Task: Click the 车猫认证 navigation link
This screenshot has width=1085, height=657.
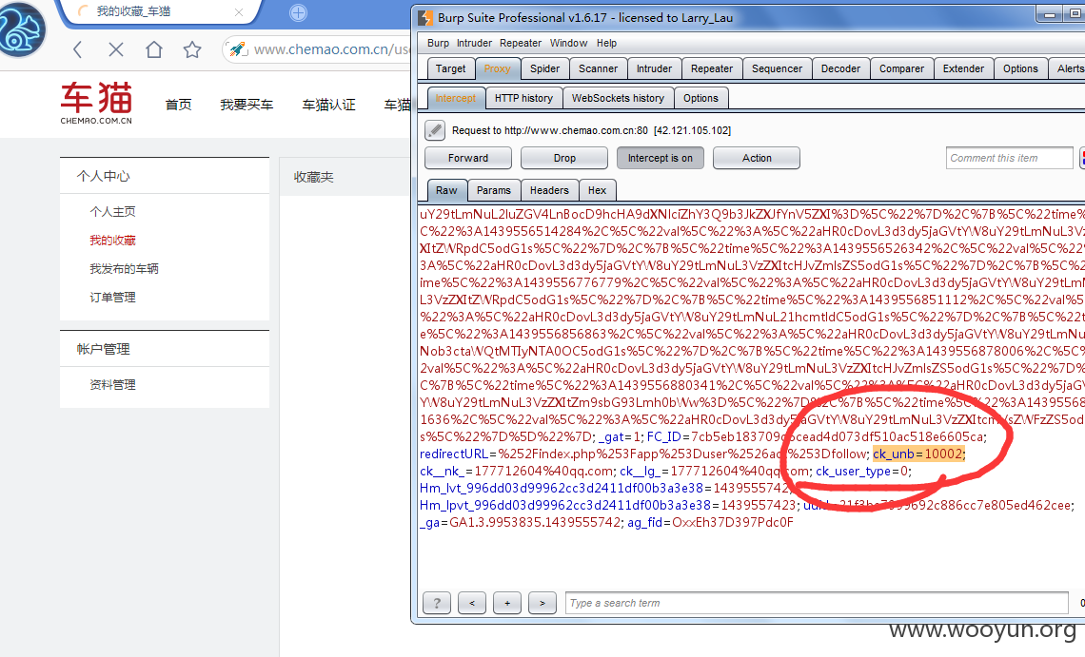Action: tap(328, 105)
